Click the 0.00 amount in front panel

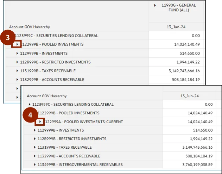(209, 104)
